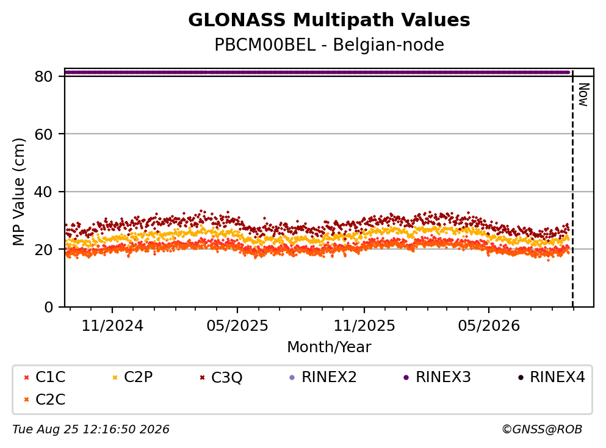Viewport: 606px width, 448px height.
Task: Click the RINEX2 legend label
Action: click(x=329, y=377)
